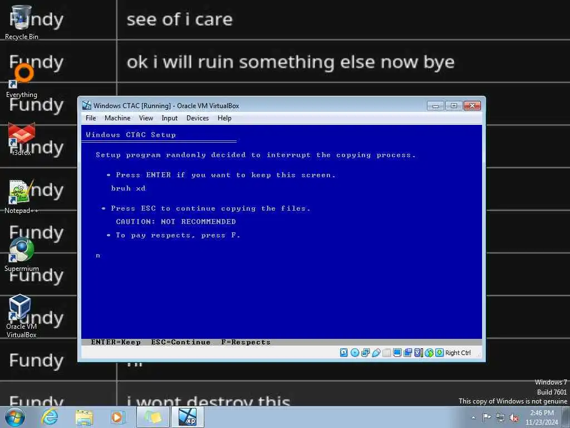Click the VirtualBox window resize grip corner
The image size is (570, 428).
click(479, 355)
